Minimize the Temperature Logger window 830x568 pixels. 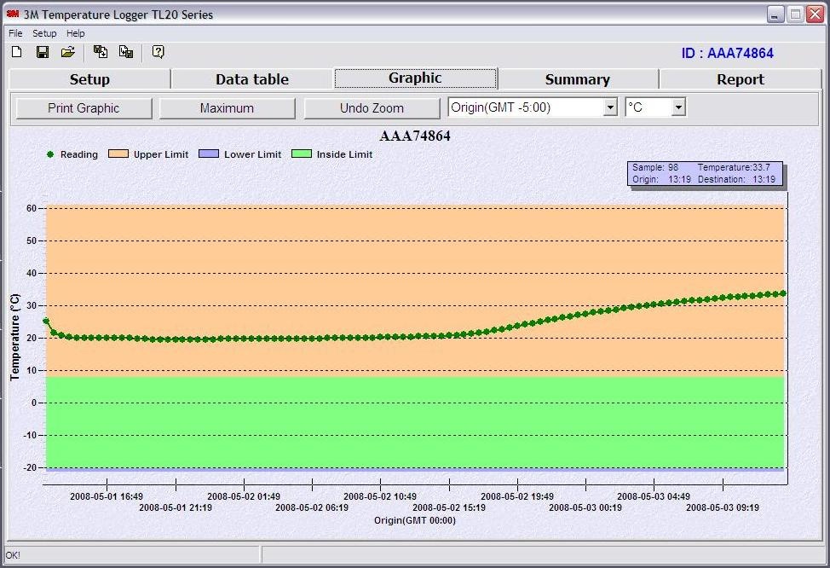point(775,14)
